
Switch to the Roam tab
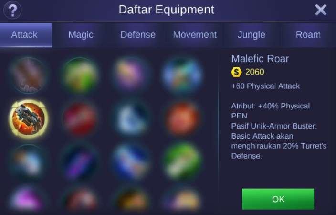308,35
